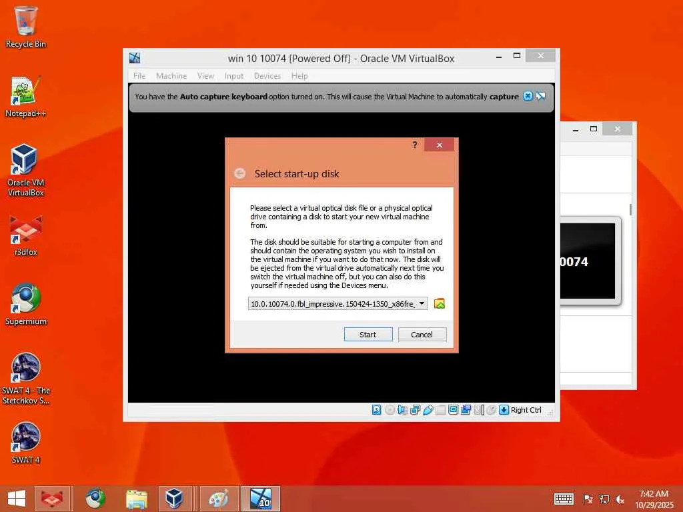
Task: Click the keyboard capture arrow near Right Ctrl
Action: click(x=504, y=410)
